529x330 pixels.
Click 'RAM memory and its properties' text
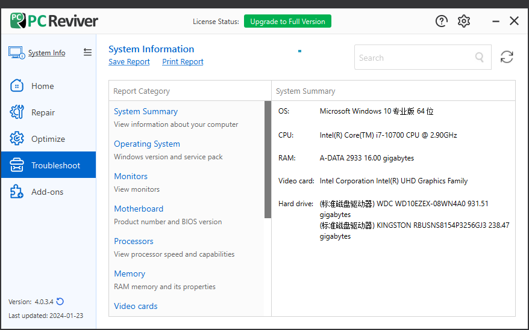[164, 287]
